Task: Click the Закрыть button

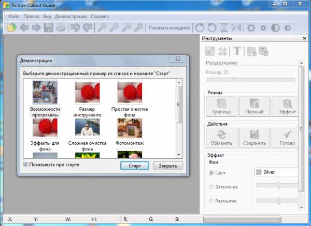Action: pos(168,165)
